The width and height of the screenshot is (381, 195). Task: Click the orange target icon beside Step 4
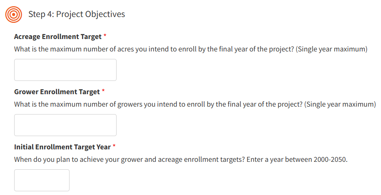coord(13,15)
